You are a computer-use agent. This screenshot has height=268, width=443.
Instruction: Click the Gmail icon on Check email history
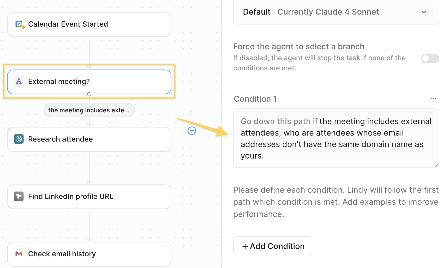[19, 254]
